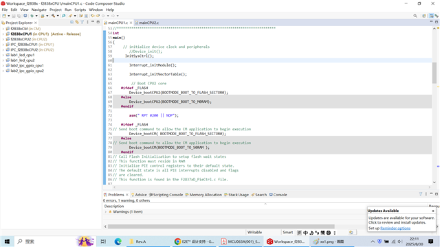Collapse all in Project Explorer

coord(71,22)
